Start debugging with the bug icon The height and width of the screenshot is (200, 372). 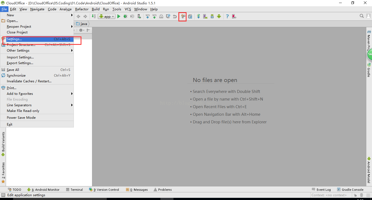pyautogui.click(x=125, y=16)
